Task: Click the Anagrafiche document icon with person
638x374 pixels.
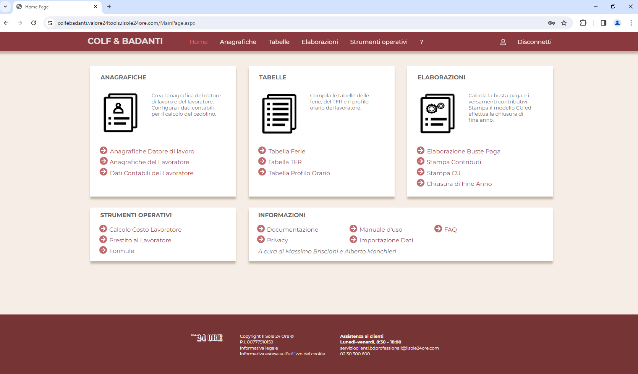Action: (x=120, y=113)
